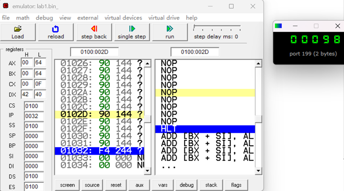Click the reload button in the toolbar

click(x=56, y=32)
